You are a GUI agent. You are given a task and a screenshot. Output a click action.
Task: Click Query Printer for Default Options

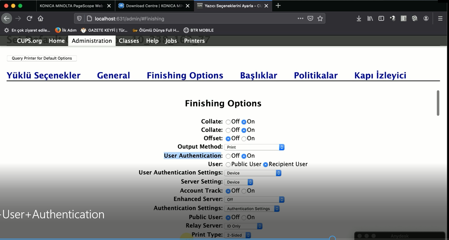42,58
